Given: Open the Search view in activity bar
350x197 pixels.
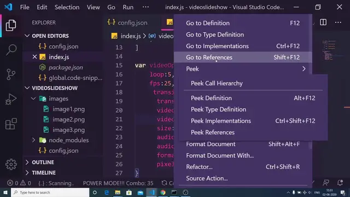Looking at the screenshot, I should click(x=11, y=50).
